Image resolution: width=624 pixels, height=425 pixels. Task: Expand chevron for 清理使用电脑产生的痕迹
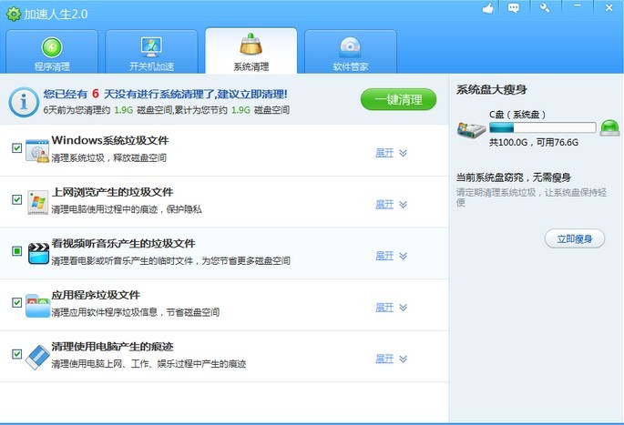[x=404, y=359]
